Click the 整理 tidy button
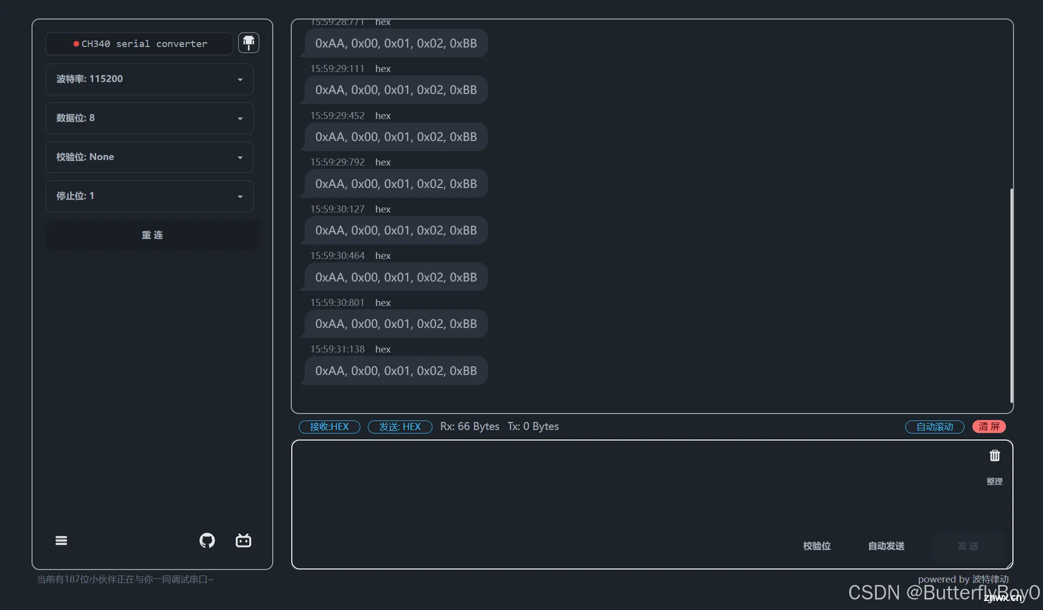The height and width of the screenshot is (610, 1043). [994, 481]
